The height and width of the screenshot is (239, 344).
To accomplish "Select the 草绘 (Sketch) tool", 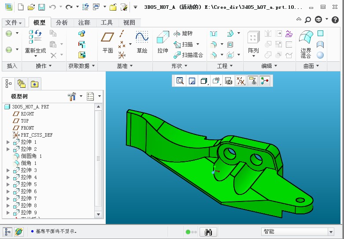I will [142, 42].
